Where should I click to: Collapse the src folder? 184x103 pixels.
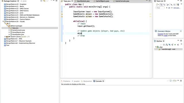coord(5,23)
